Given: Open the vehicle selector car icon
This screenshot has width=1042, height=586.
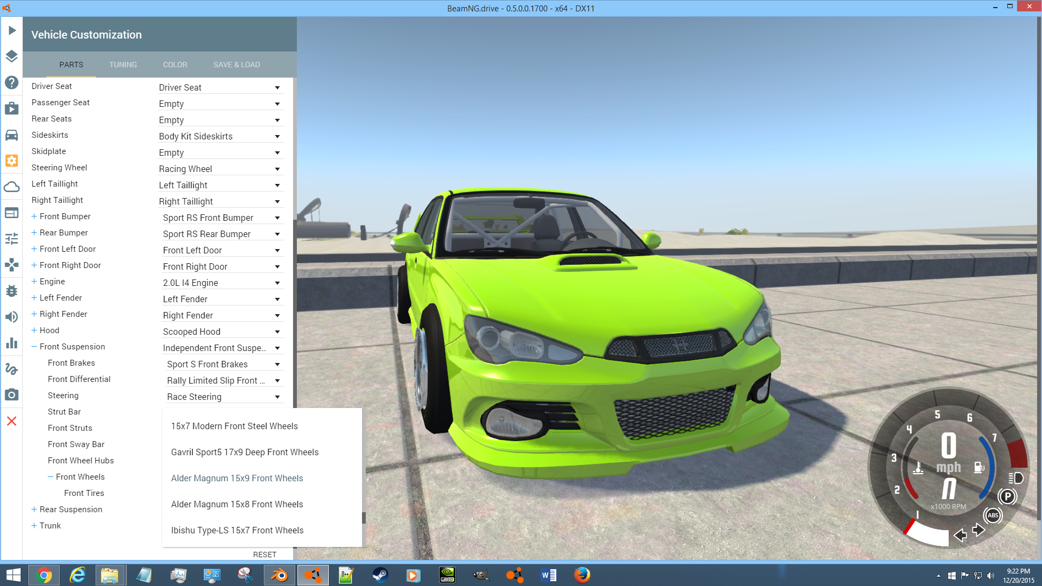Looking at the screenshot, I should tap(12, 135).
